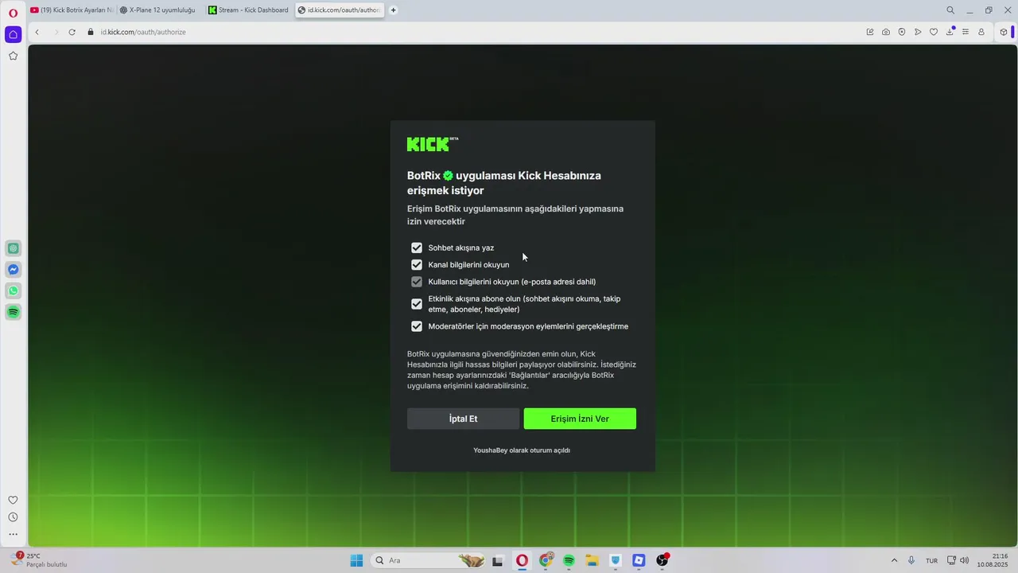Click Erişim İzni Ver button
Viewport: 1018px width, 573px height.
pos(580,419)
